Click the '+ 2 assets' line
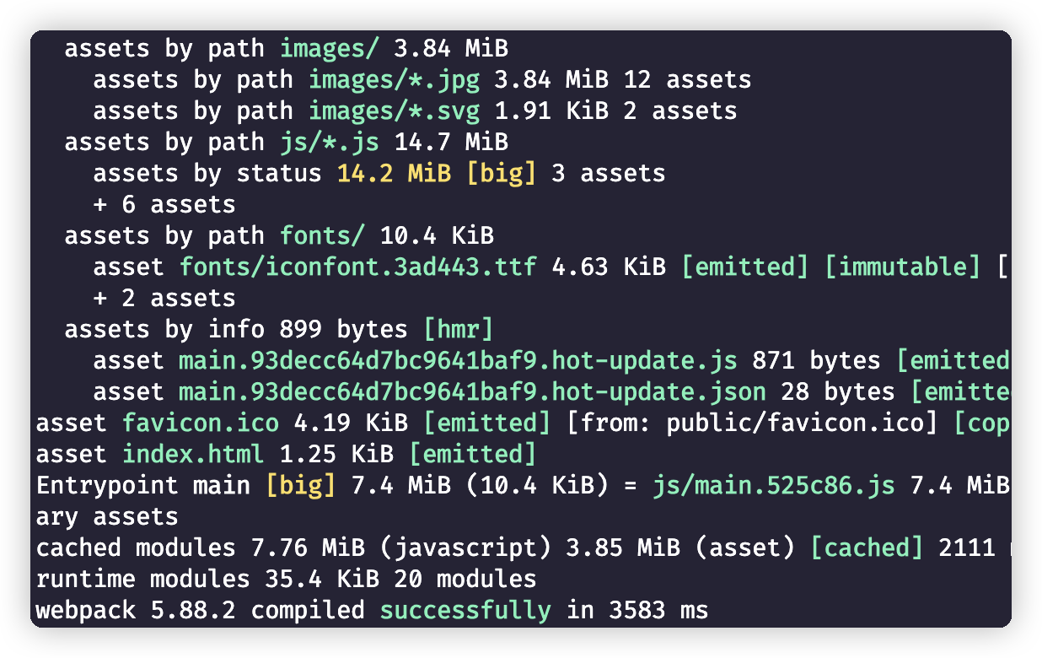The height and width of the screenshot is (658, 1042). click(164, 299)
